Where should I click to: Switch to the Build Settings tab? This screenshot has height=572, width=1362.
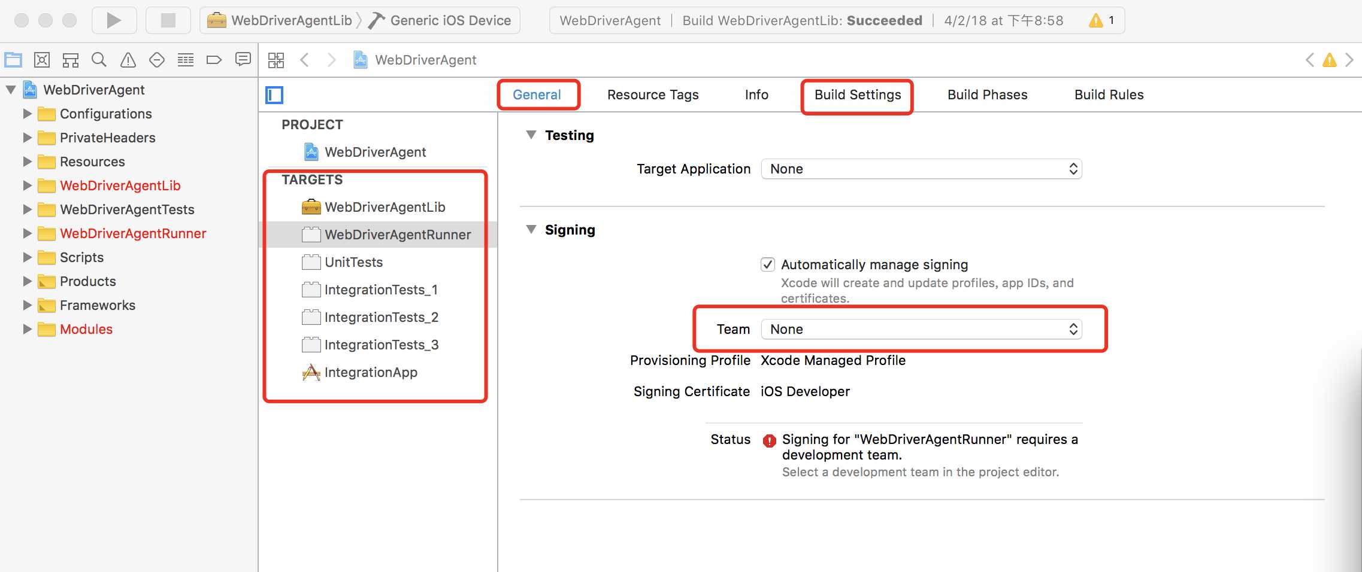pyautogui.click(x=858, y=95)
